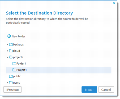Click the New Folder plus icon
Screen dimensions: 120x99
click(x=9, y=36)
